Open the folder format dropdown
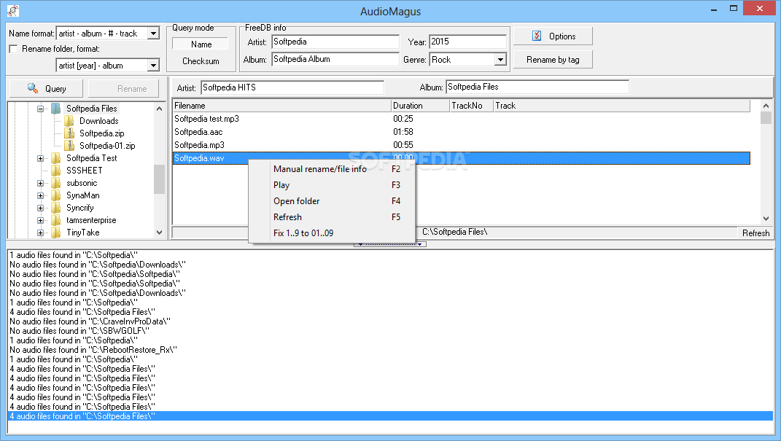This screenshot has height=441, width=781. point(153,65)
